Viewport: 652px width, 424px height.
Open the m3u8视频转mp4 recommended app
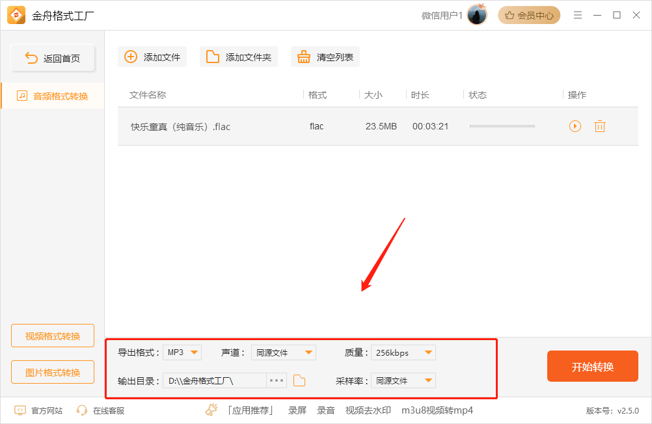(437, 411)
